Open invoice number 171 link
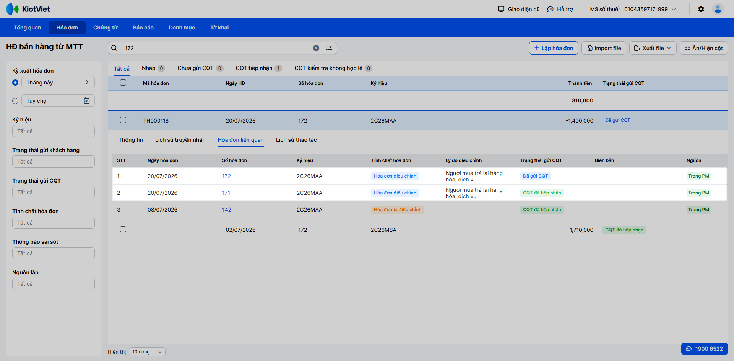This screenshot has width=734, height=361. click(226, 193)
